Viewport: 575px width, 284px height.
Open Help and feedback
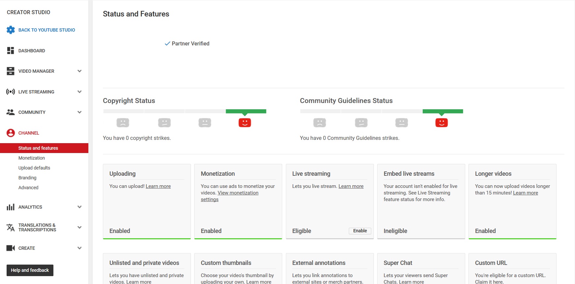[x=30, y=271]
